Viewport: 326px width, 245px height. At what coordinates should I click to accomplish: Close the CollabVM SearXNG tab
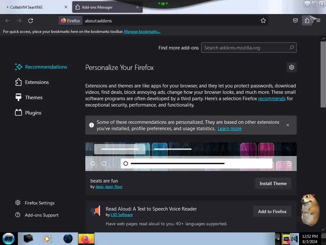66,7
